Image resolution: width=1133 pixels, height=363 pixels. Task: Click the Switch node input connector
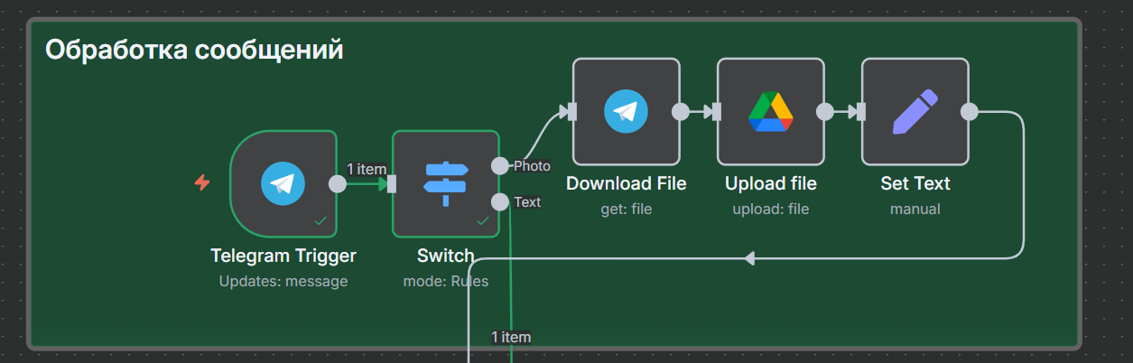tap(393, 184)
